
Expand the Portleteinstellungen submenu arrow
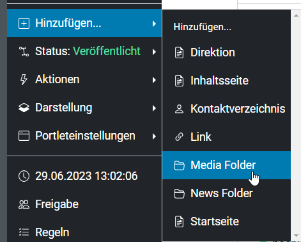tap(154, 136)
